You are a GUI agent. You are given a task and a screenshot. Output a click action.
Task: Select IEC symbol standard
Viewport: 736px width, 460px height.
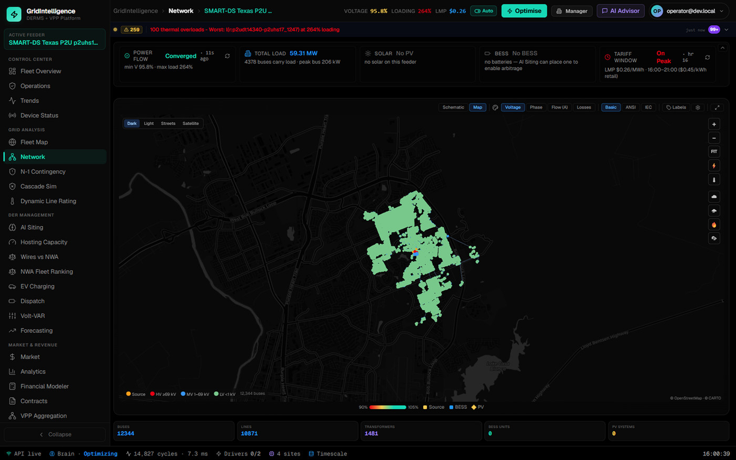click(648, 107)
